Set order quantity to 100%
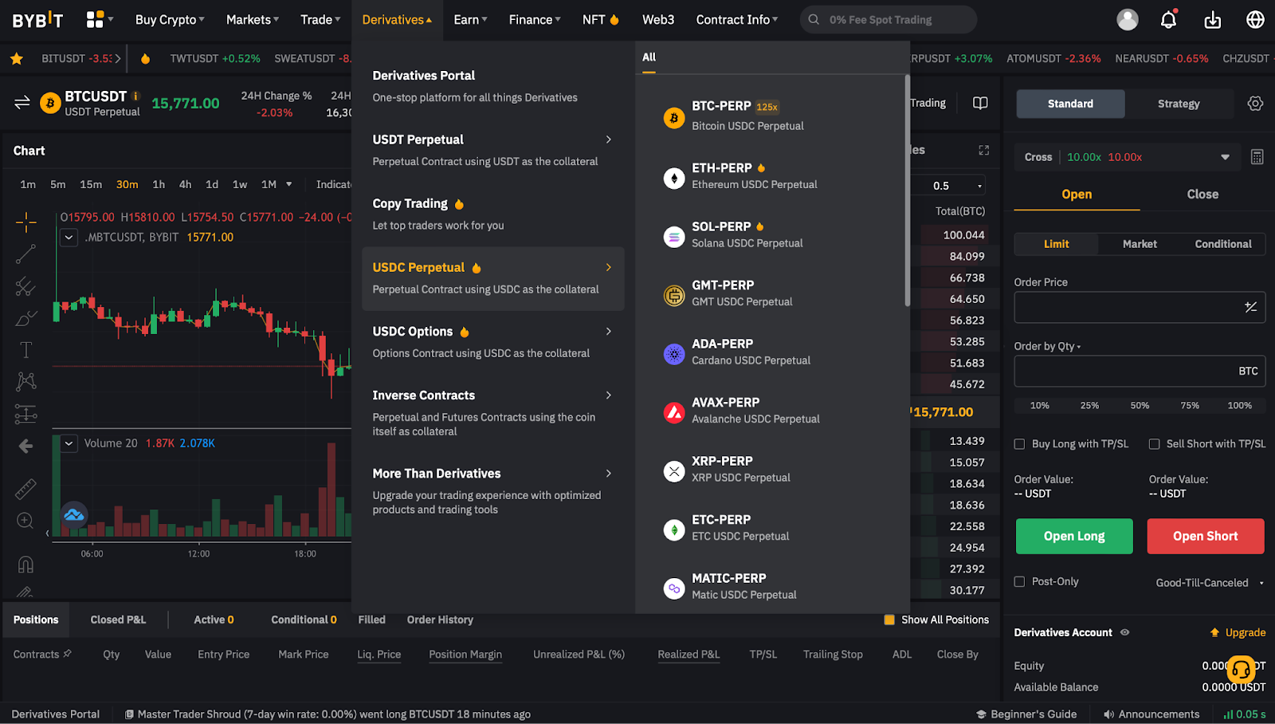The width and height of the screenshot is (1275, 724). tap(1239, 406)
